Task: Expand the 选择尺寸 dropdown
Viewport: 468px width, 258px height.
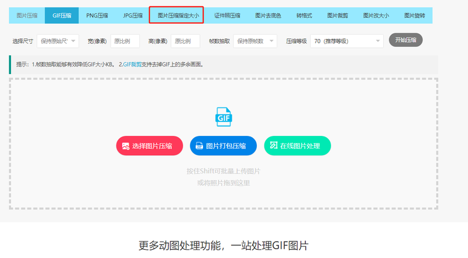Action: [x=58, y=41]
